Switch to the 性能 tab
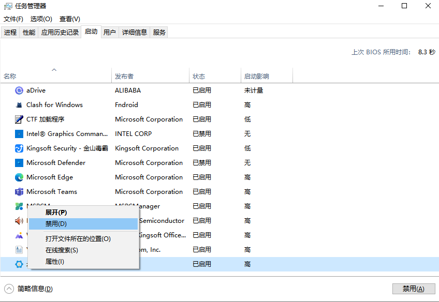 pyautogui.click(x=29, y=32)
